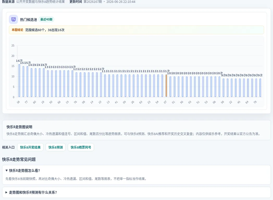The height and width of the screenshot is (200, 273).
Task: Click the y-axis value 15
Action: (x=13, y=66)
